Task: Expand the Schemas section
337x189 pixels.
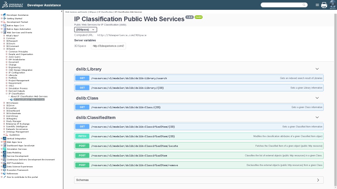Action: 318,180
